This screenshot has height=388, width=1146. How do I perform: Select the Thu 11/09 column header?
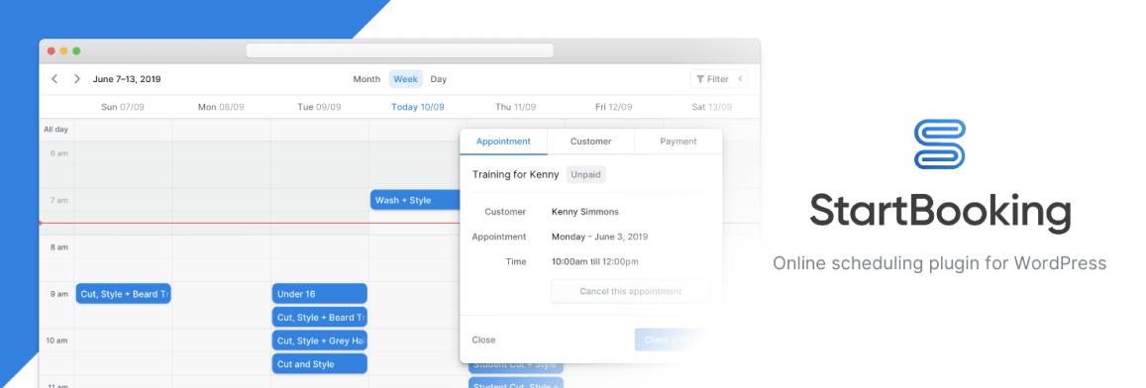click(x=516, y=107)
